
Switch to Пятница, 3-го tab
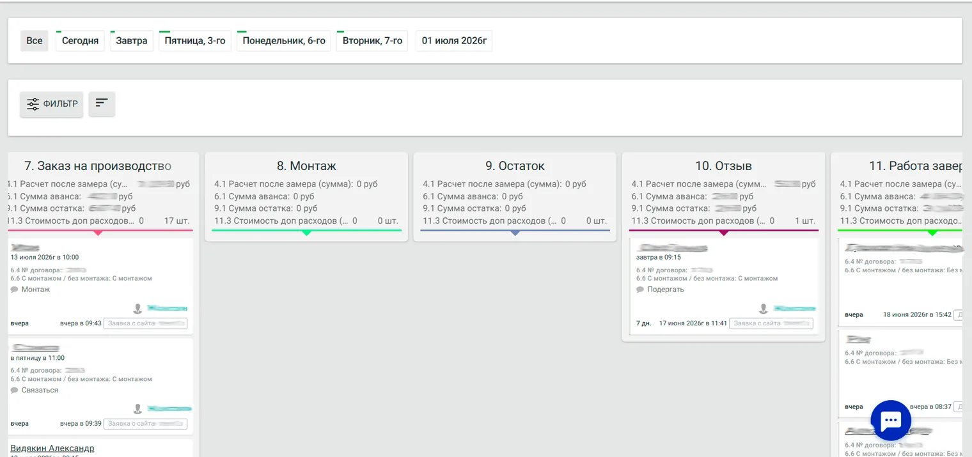(195, 41)
